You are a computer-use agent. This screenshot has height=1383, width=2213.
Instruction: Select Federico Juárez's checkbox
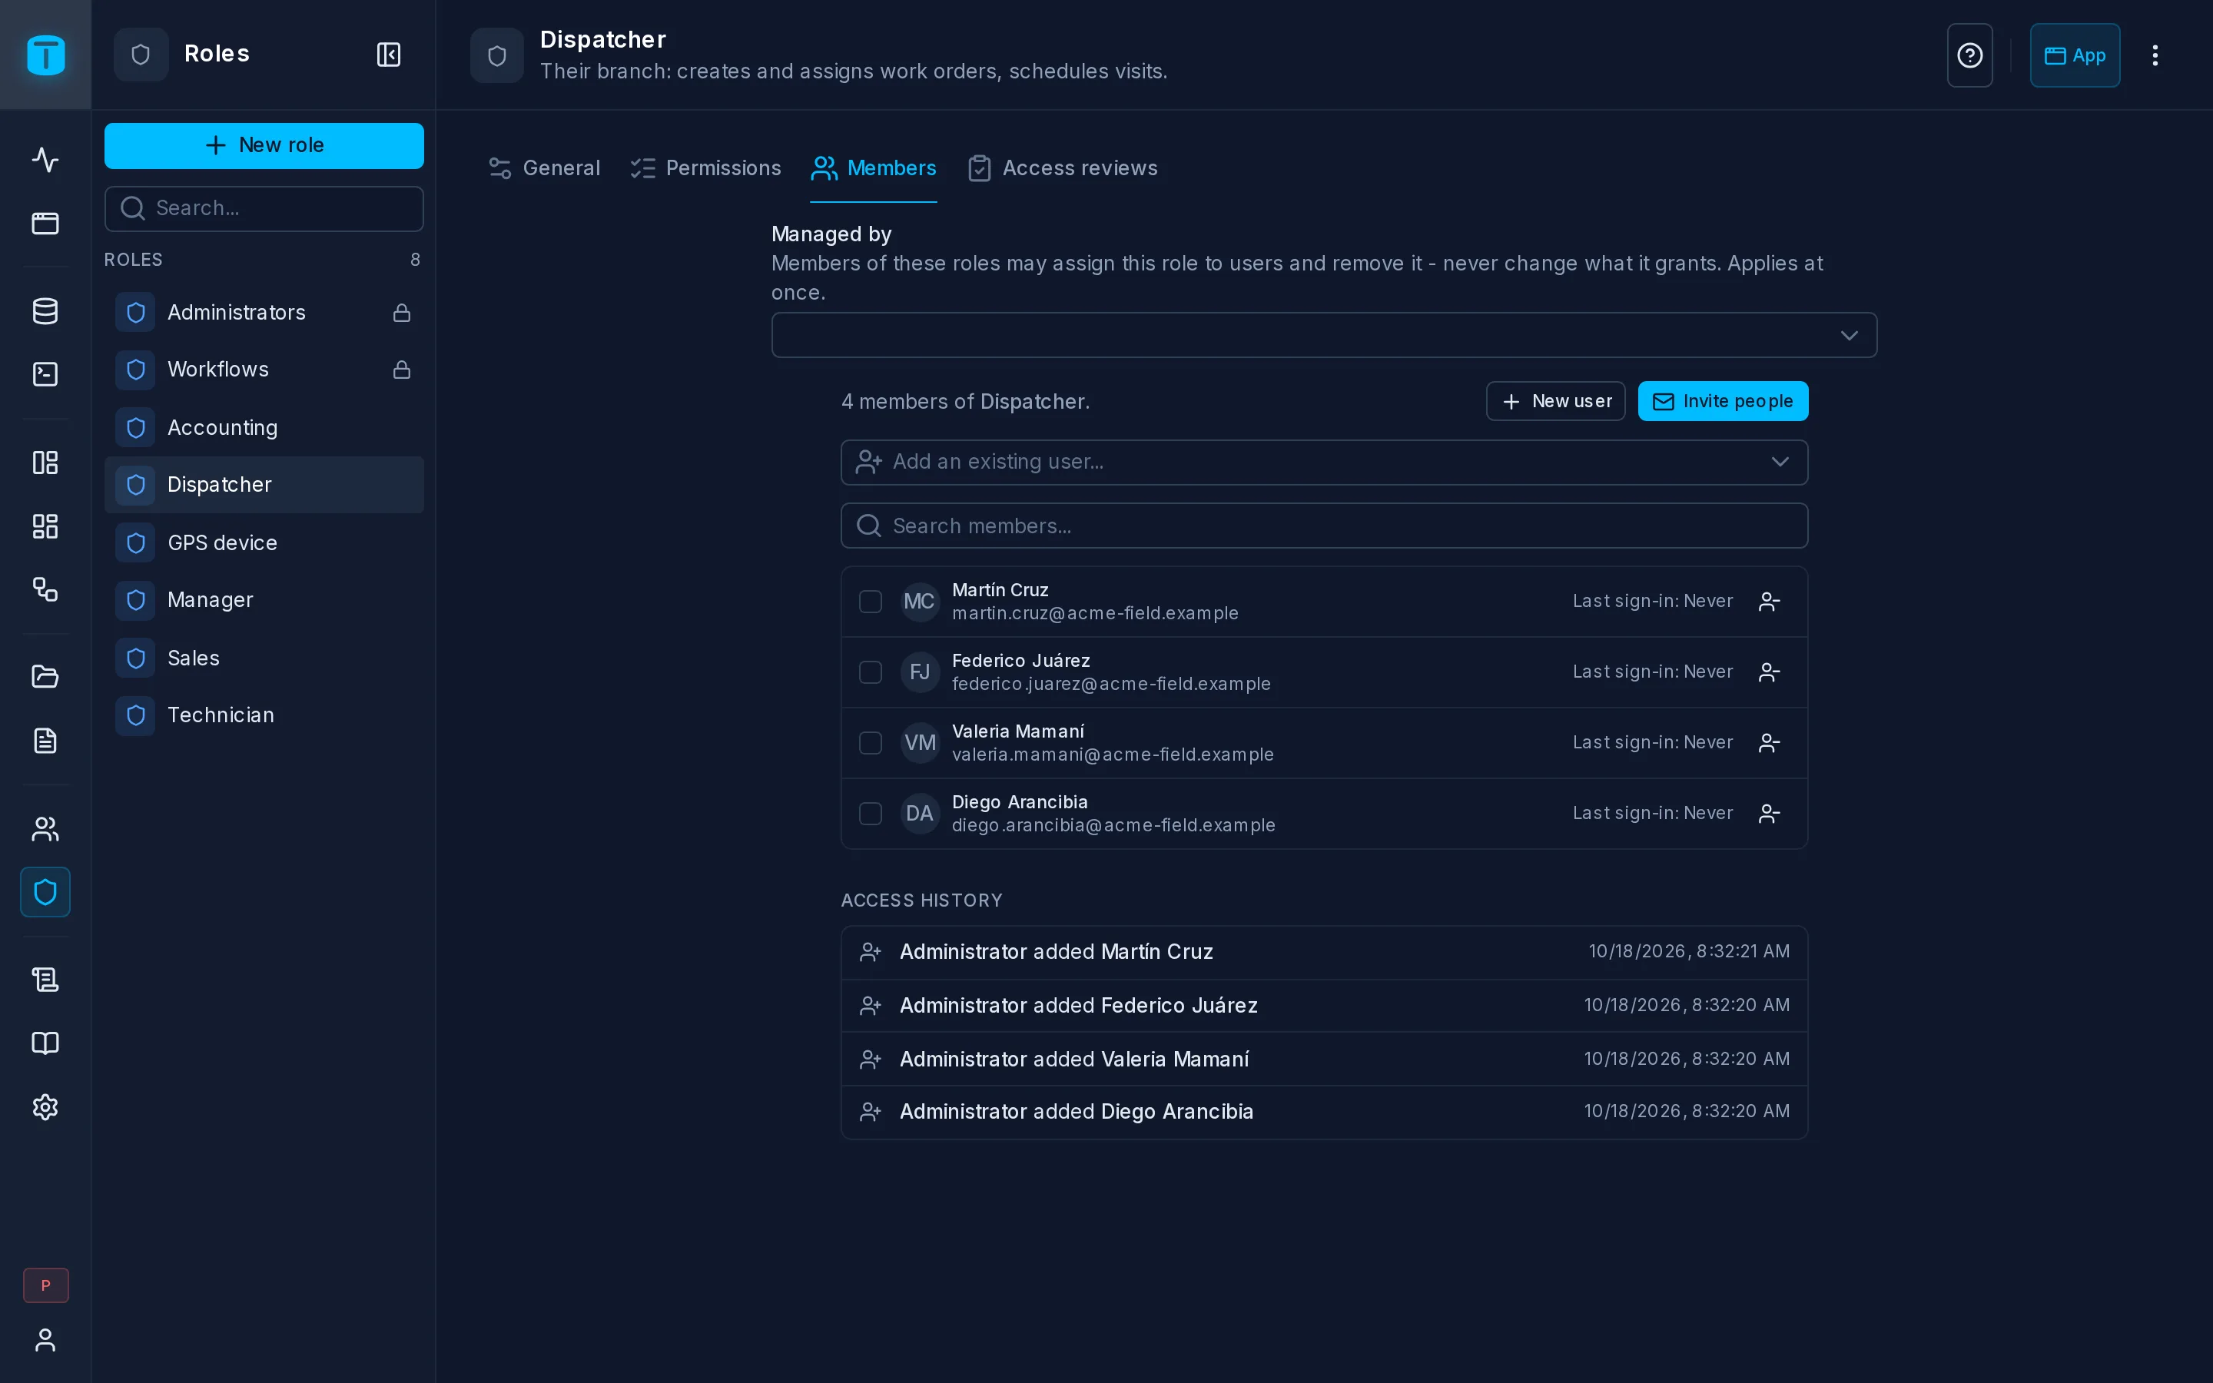pos(871,672)
